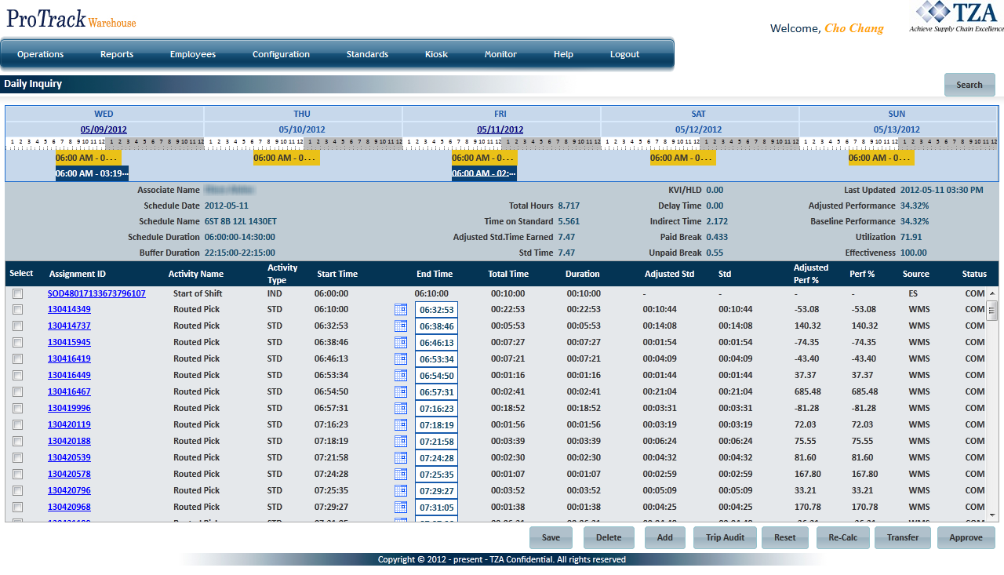Edit End Time field showing 07:16:23
Viewport: 1004px width, 575px height.
point(436,409)
